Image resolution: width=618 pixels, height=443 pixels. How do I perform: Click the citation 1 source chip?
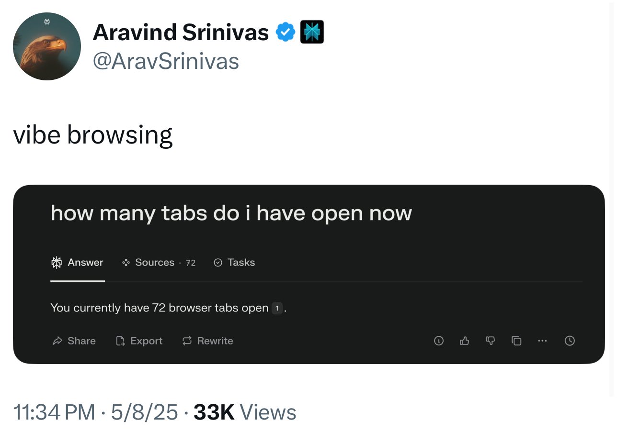[277, 308]
